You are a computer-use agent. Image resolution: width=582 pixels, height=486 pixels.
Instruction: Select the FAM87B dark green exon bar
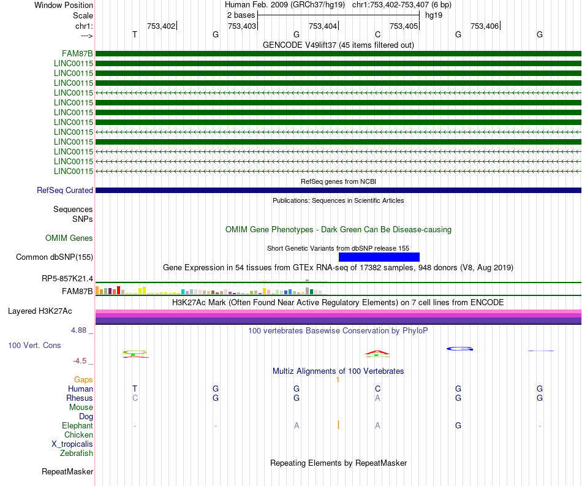(338, 54)
